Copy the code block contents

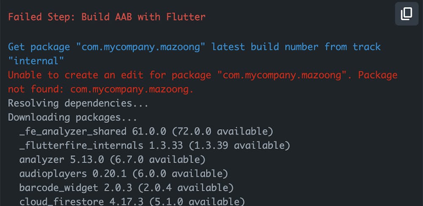[407, 14]
